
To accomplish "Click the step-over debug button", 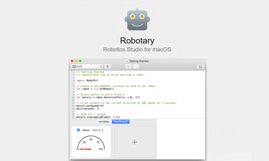I will 136,66.
